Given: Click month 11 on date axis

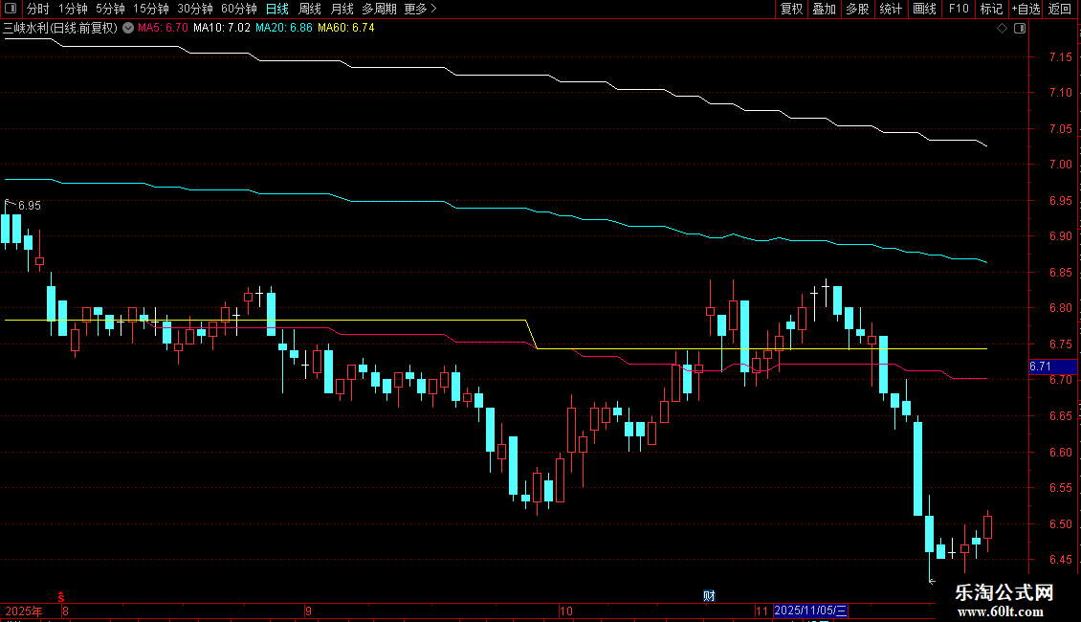Looking at the screenshot, I should tap(761, 611).
